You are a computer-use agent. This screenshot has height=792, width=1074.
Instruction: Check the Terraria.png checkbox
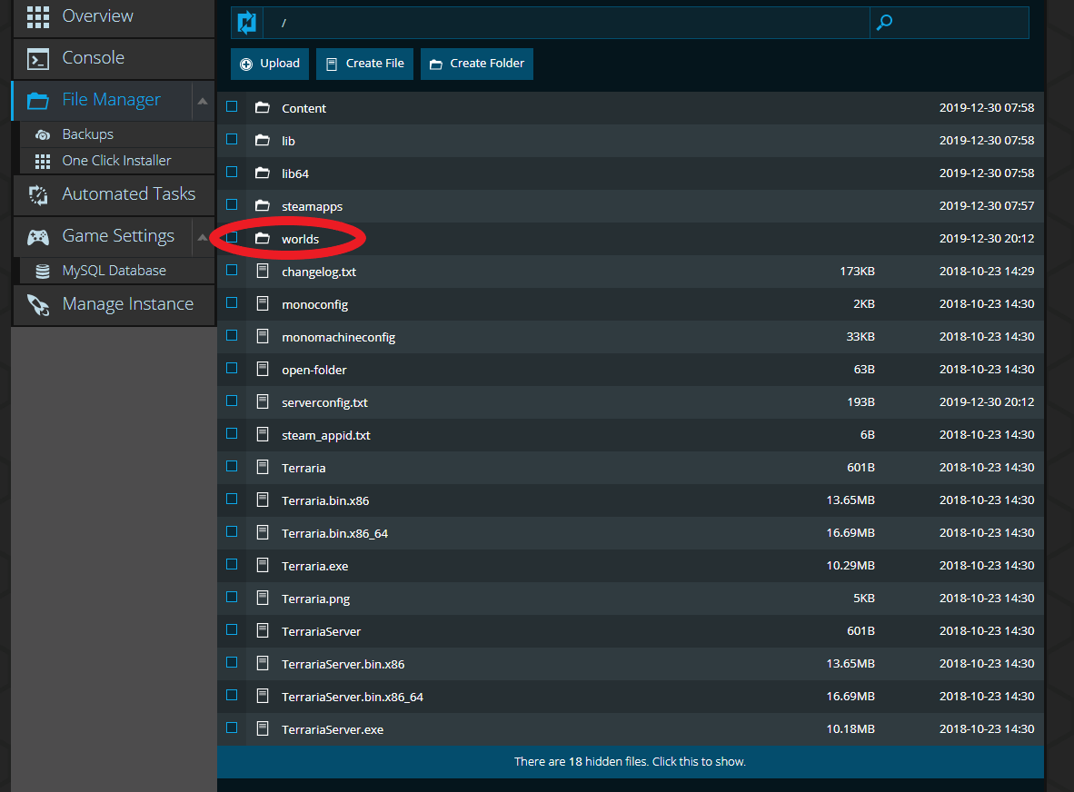[x=233, y=597]
